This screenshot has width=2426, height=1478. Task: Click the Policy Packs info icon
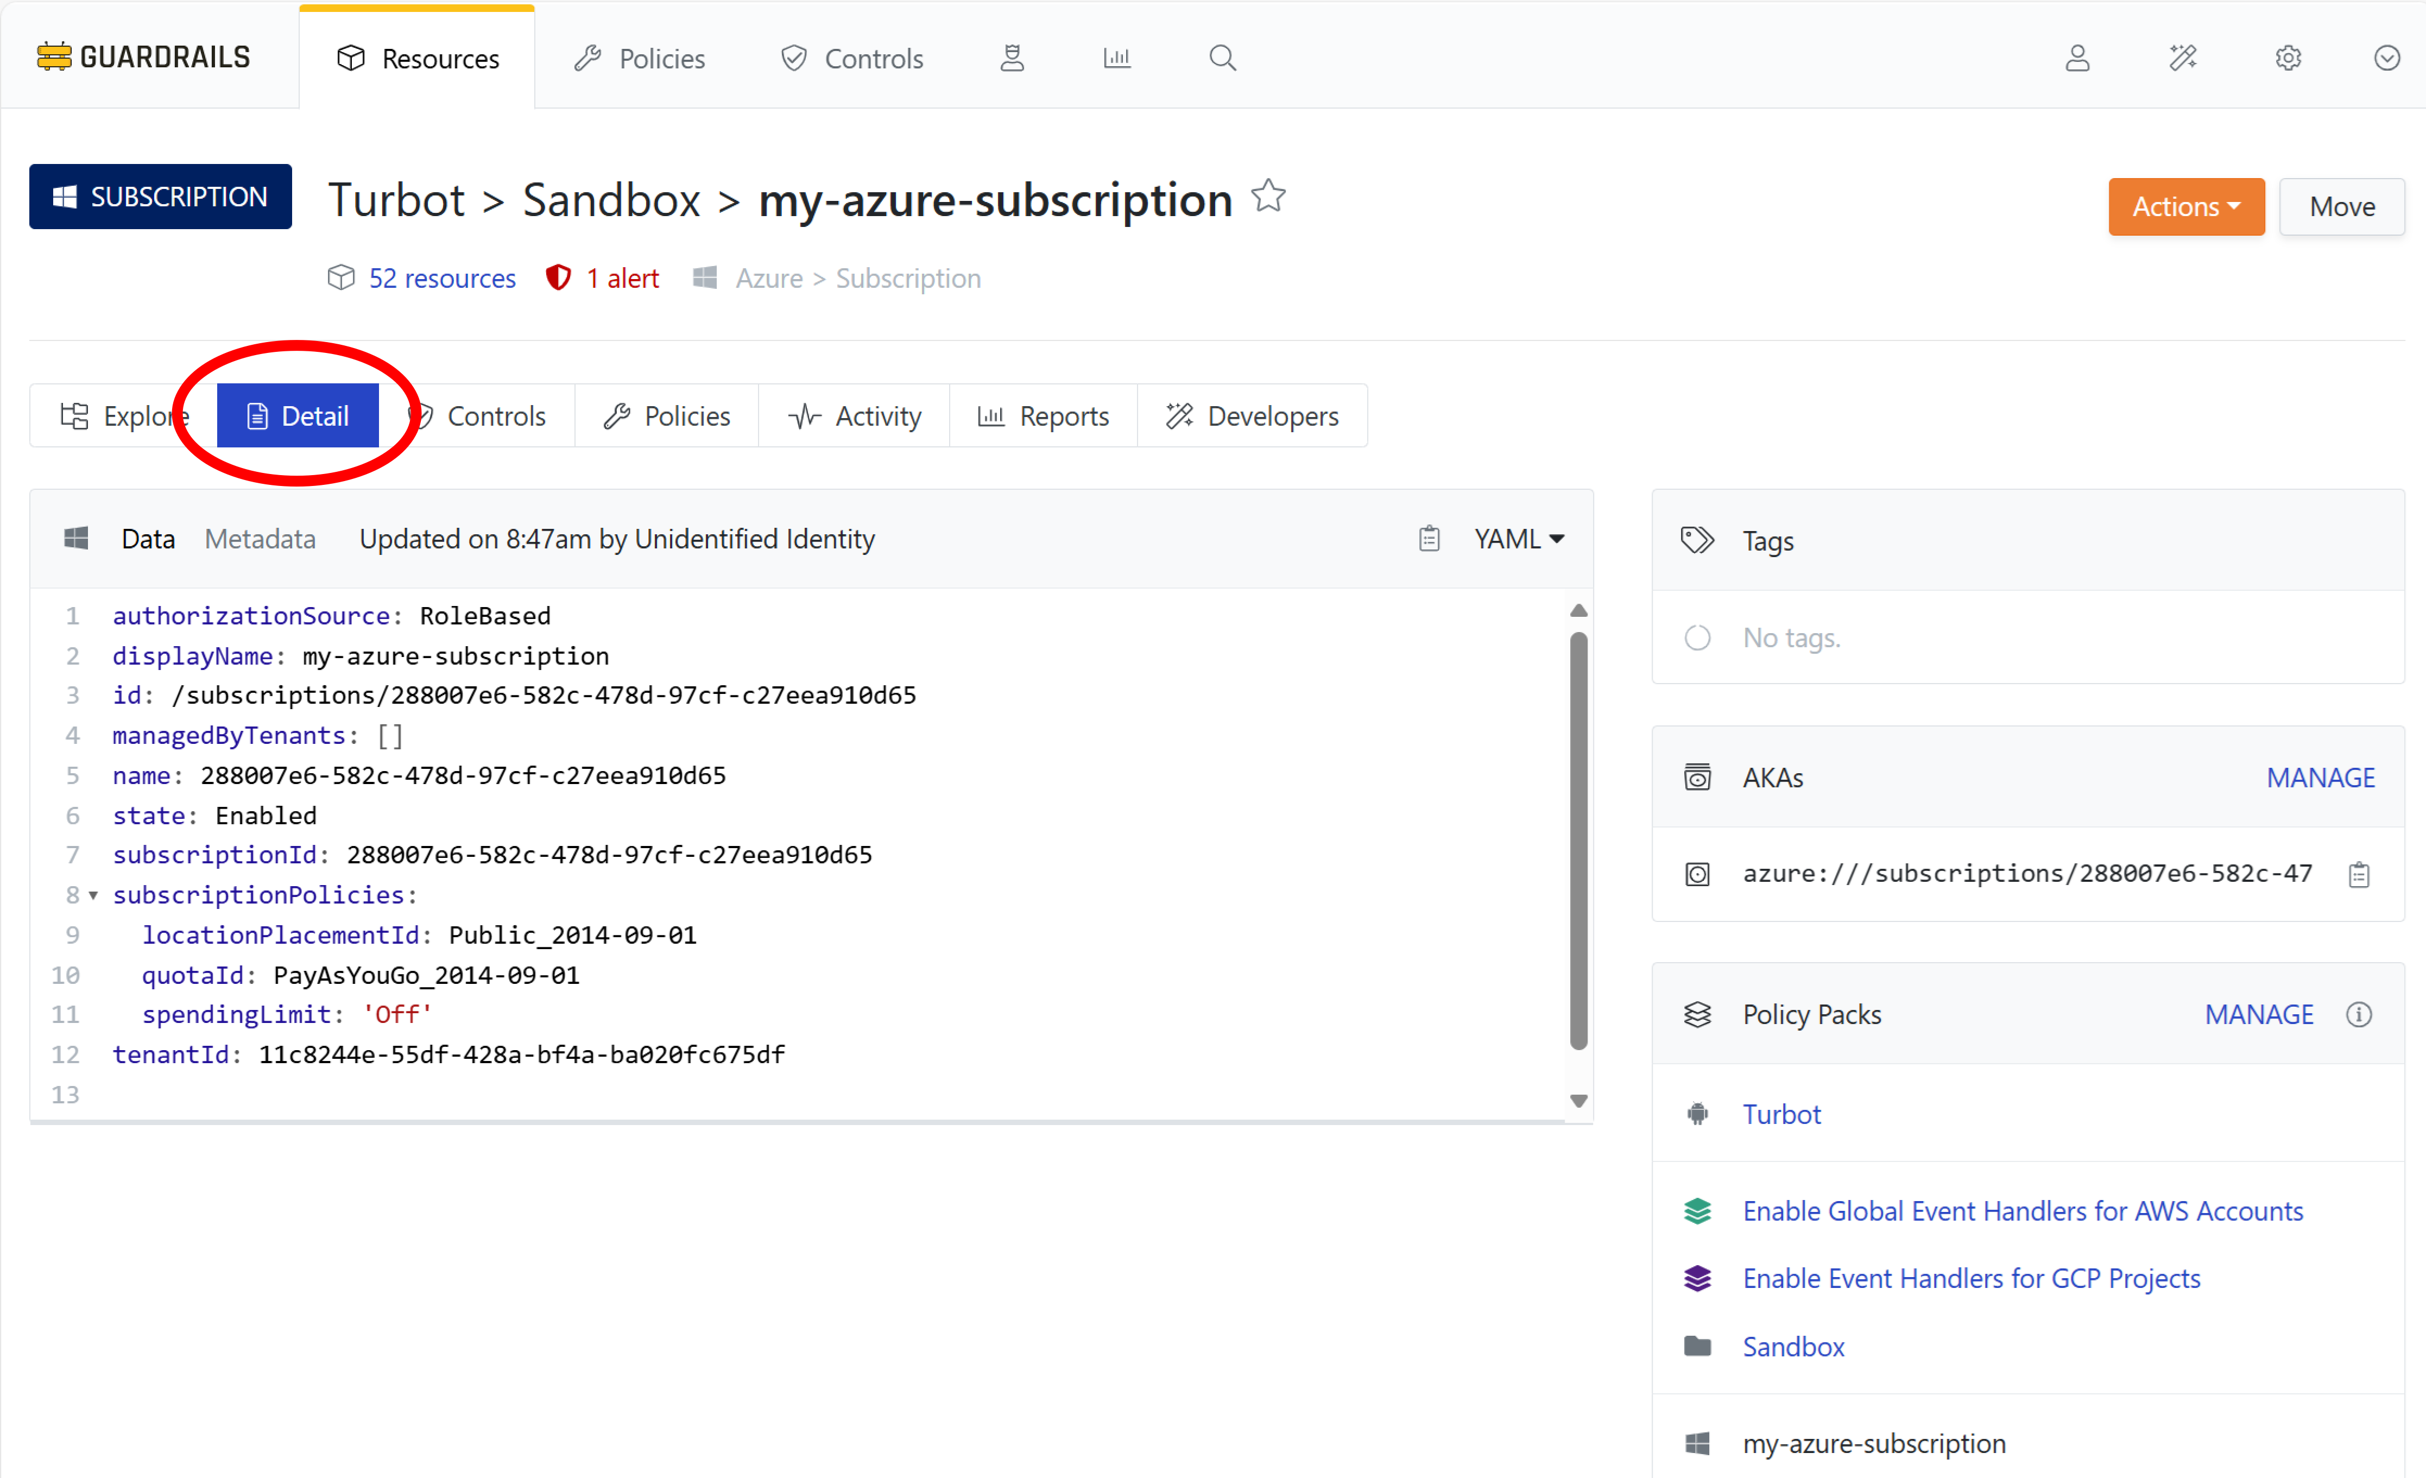click(x=2358, y=1014)
